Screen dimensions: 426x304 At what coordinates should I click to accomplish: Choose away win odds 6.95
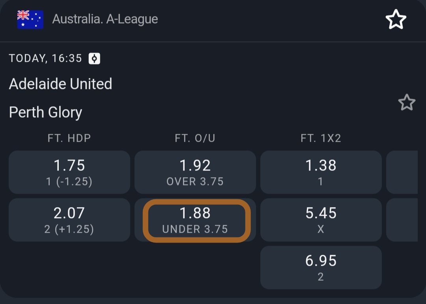(321, 267)
